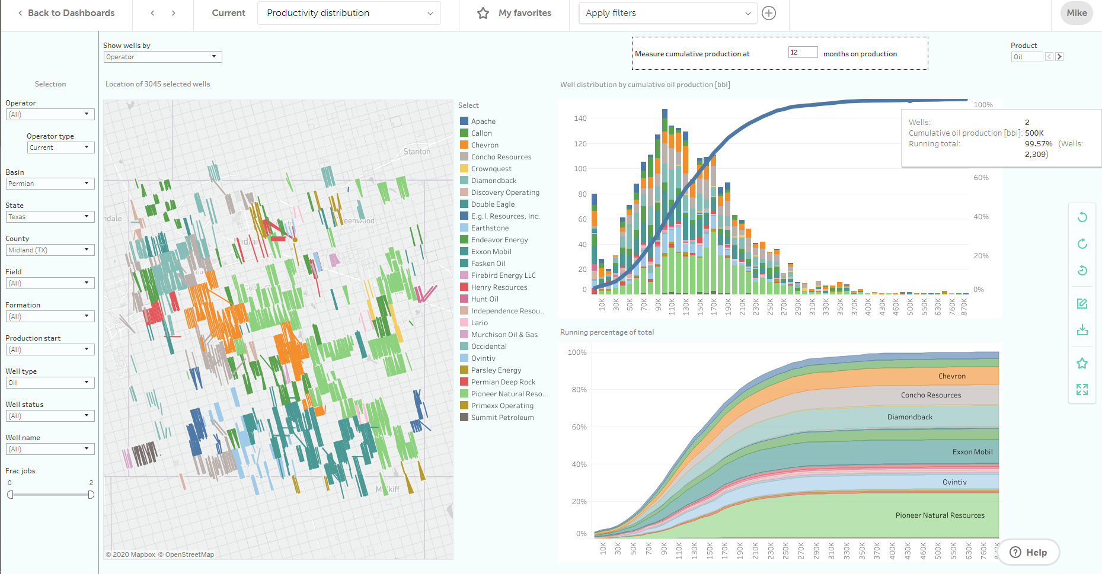Click the Primexx Operating legend entry
The width and height of the screenshot is (1102, 574).
(x=502, y=406)
